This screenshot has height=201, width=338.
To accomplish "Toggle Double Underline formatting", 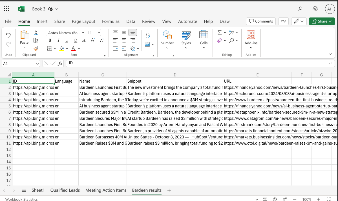I will (76, 40).
